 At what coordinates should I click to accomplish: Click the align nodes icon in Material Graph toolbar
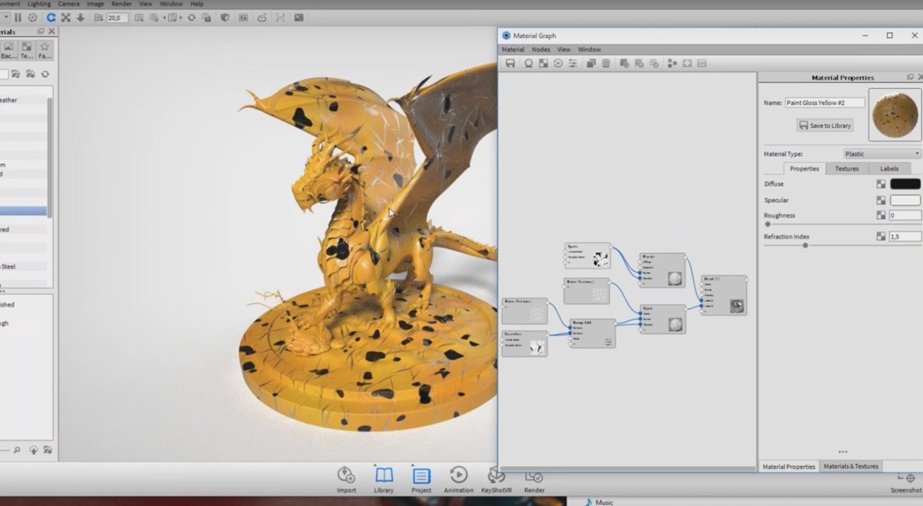(672, 63)
